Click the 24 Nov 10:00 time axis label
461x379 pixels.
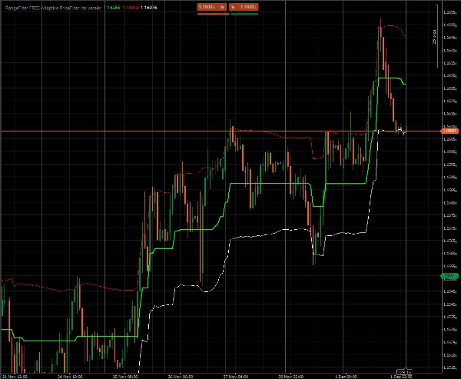click(x=70, y=377)
